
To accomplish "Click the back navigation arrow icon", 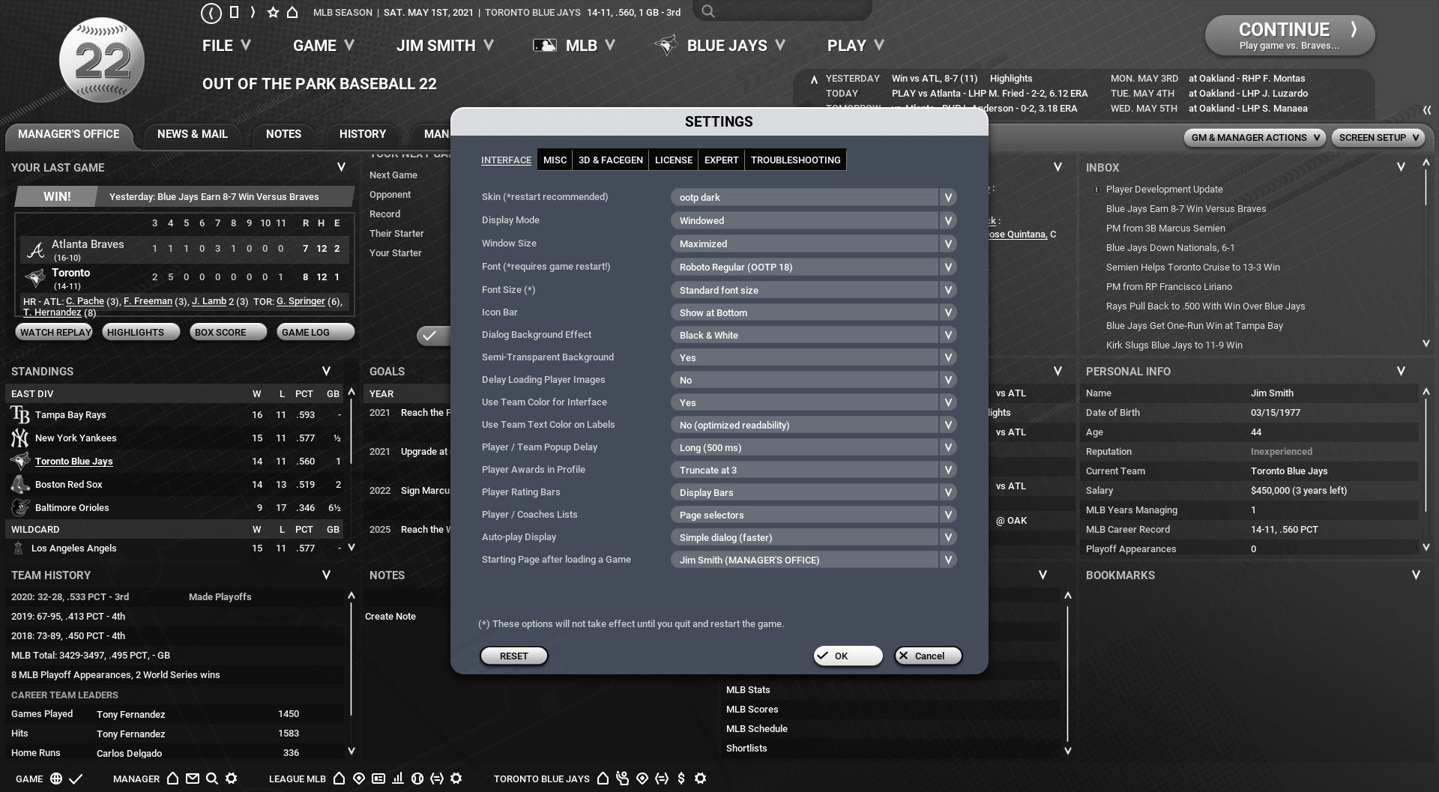I will pyautogui.click(x=211, y=13).
